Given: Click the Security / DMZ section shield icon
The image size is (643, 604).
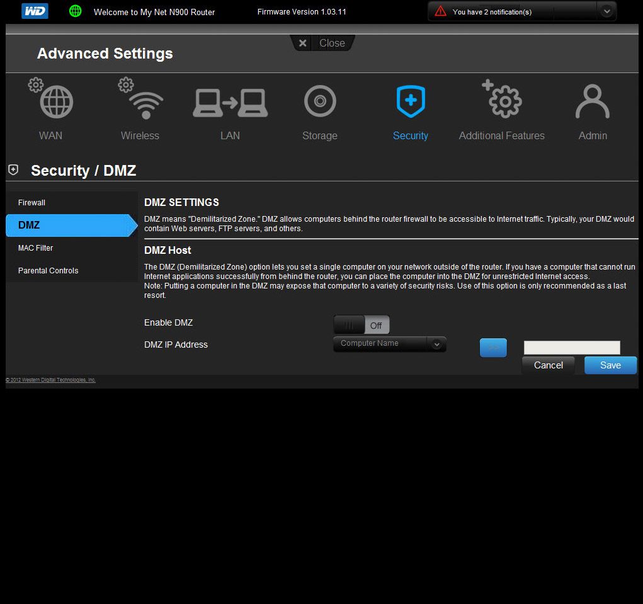Looking at the screenshot, I should pyautogui.click(x=13, y=170).
